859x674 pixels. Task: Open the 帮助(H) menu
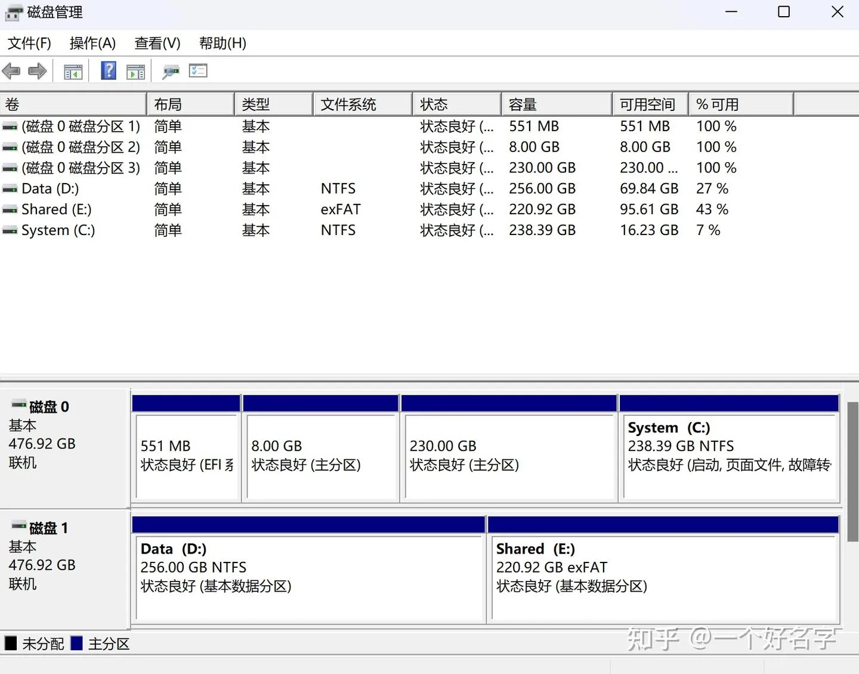tap(223, 43)
